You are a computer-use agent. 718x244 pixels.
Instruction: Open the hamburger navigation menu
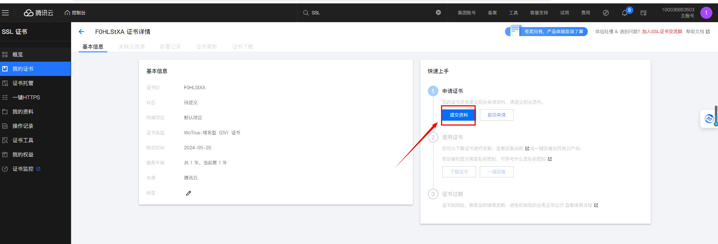pos(5,13)
